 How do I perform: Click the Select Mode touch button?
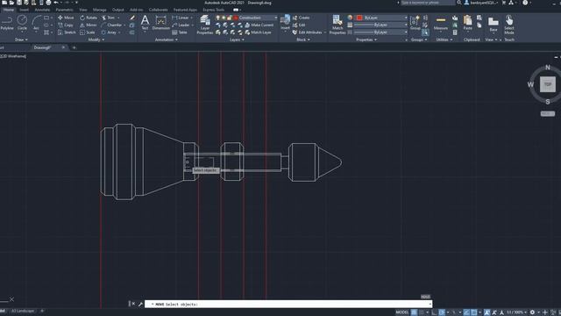509,25
